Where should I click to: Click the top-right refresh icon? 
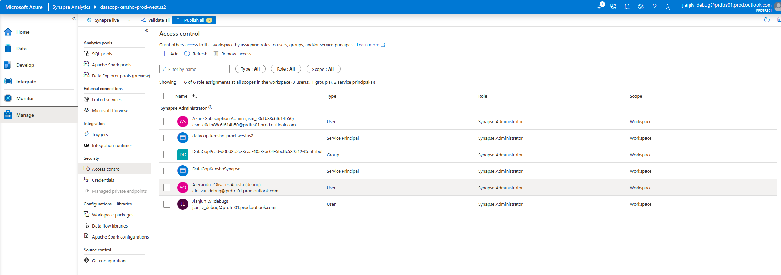click(767, 20)
